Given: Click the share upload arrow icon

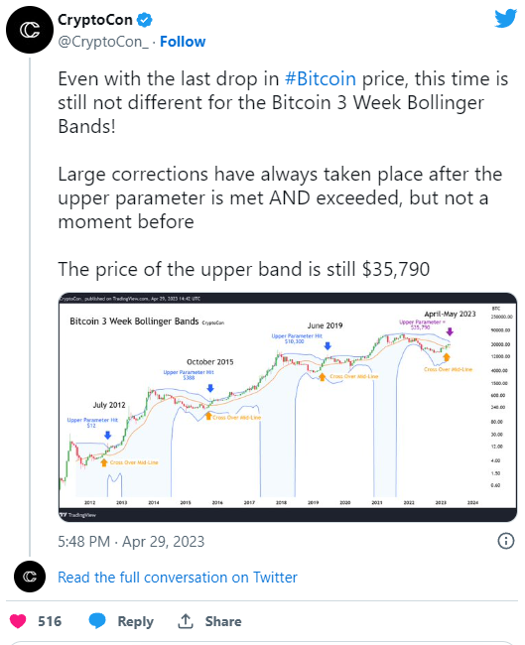Looking at the screenshot, I should click(186, 621).
